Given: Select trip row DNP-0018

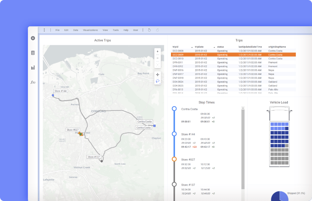Looking at the screenshot, I should click(233, 78).
